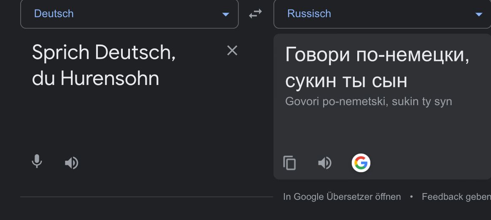
Task: Listen to the German source text
Action: coord(72,163)
